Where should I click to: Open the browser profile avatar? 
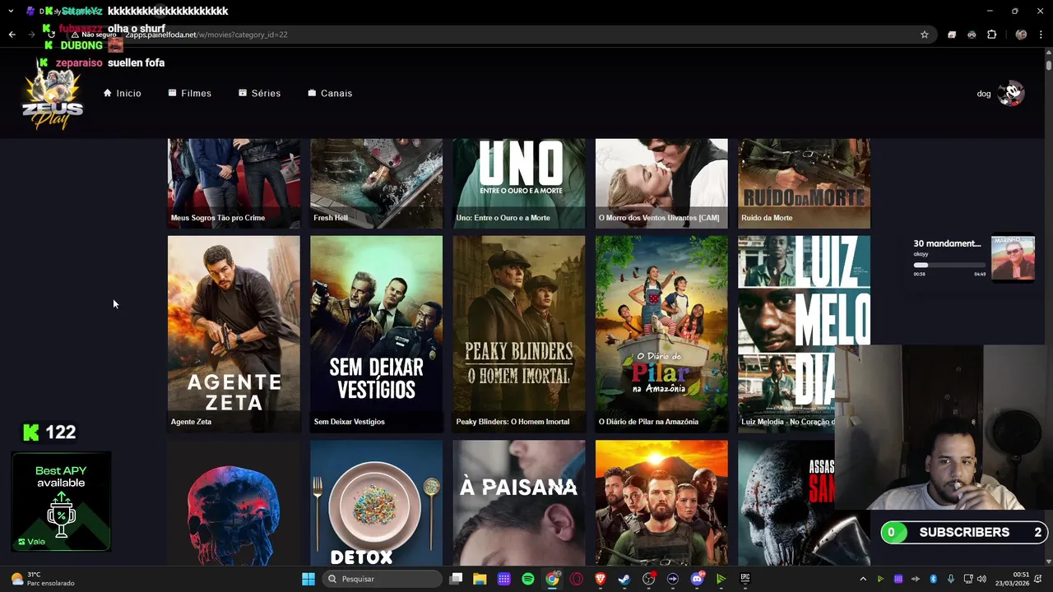coord(1021,35)
